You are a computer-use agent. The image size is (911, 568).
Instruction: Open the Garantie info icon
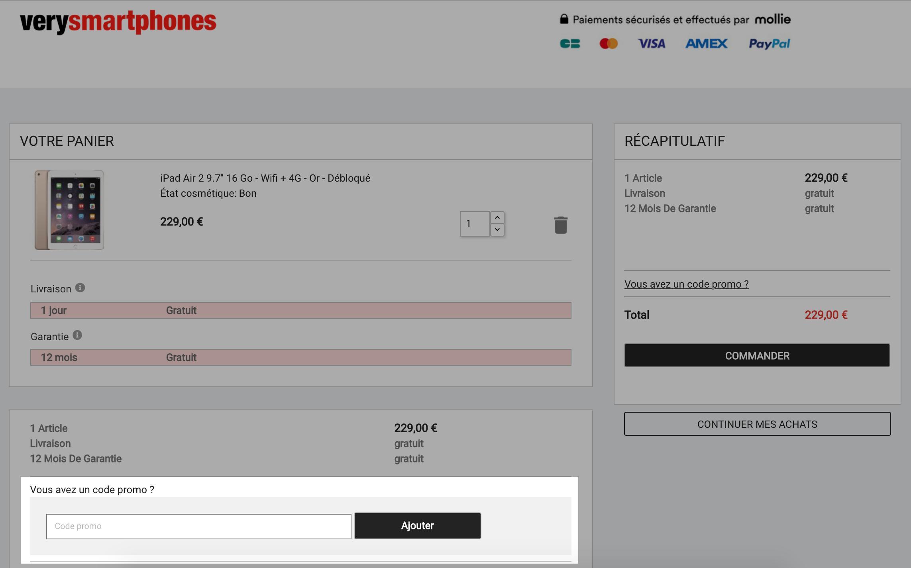(x=77, y=335)
